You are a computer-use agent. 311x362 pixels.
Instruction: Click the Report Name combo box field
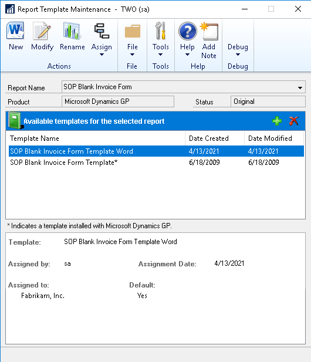184,87
